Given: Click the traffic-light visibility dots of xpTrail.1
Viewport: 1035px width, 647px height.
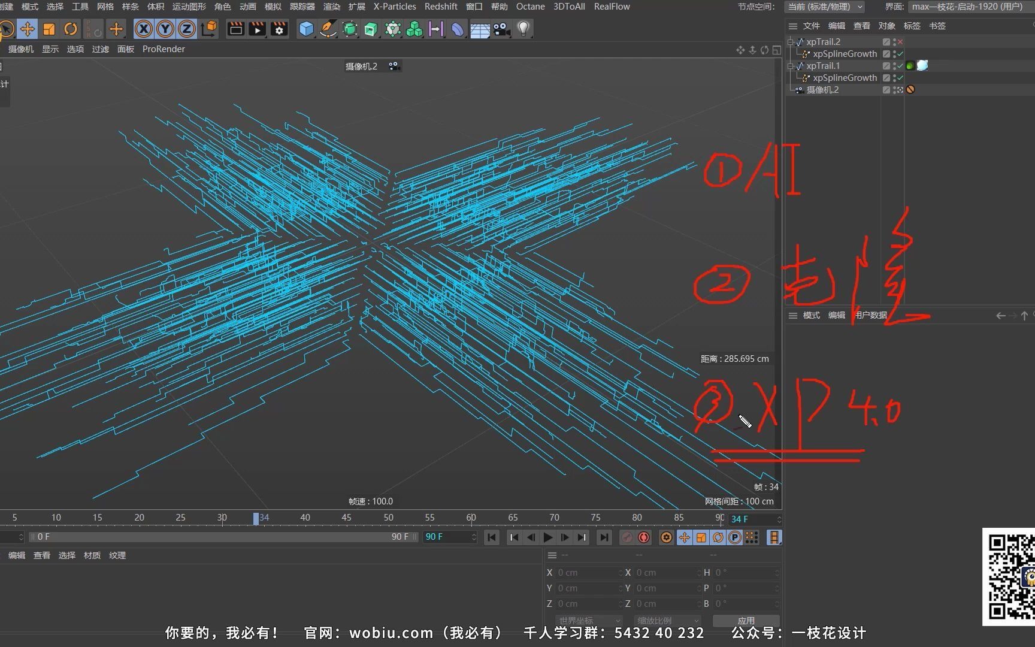Looking at the screenshot, I should point(894,66).
